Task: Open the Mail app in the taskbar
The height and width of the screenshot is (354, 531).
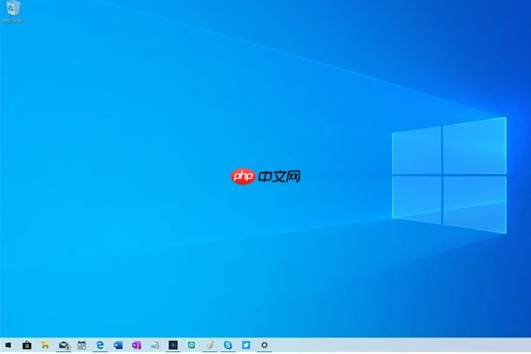Action: point(64,345)
